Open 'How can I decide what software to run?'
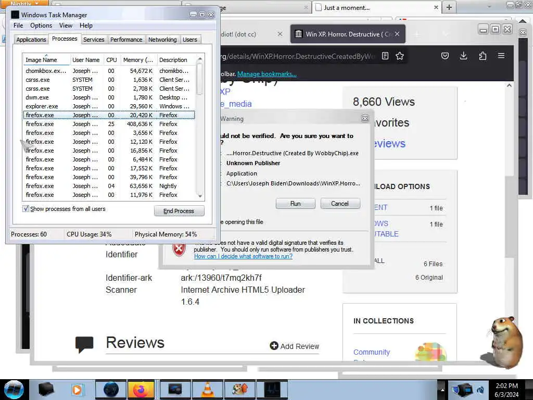 click(x=243, y=256)
